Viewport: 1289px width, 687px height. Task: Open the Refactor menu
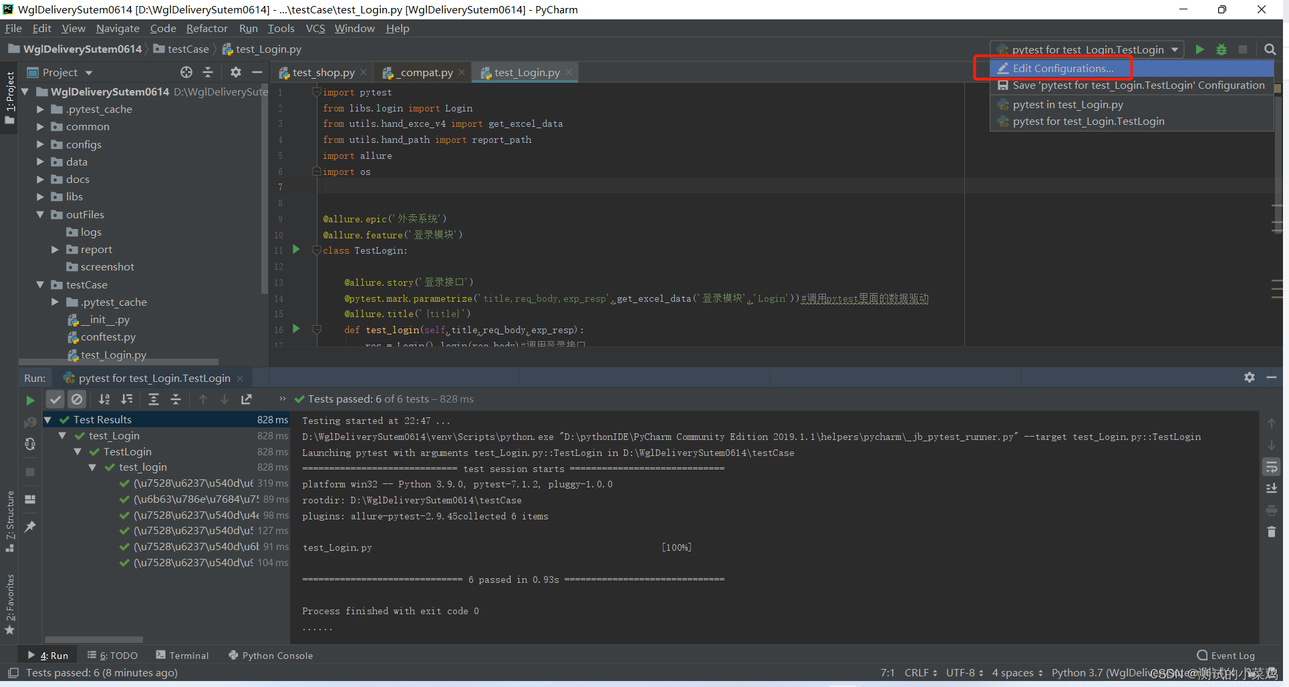(206, 28)
